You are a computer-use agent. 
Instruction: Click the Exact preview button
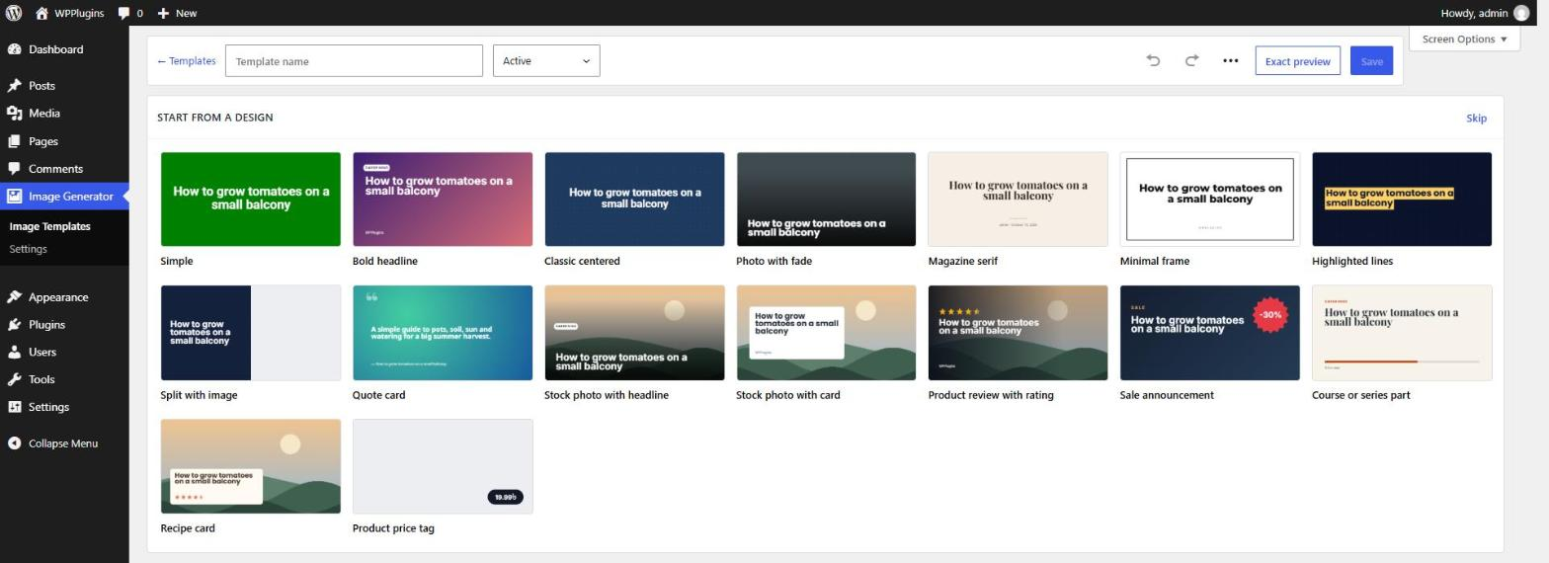pyautogui.click(x=1297, y=61)
